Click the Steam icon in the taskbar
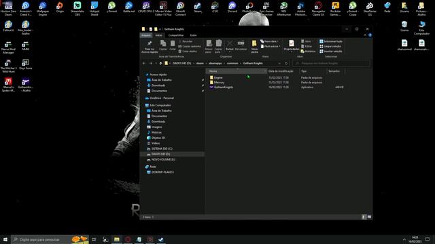This screenshot has width=435, height=244. 161,239
